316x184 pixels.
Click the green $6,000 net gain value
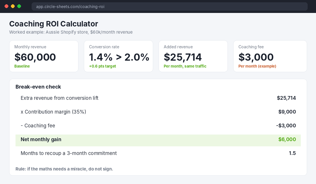click(287, 139)
